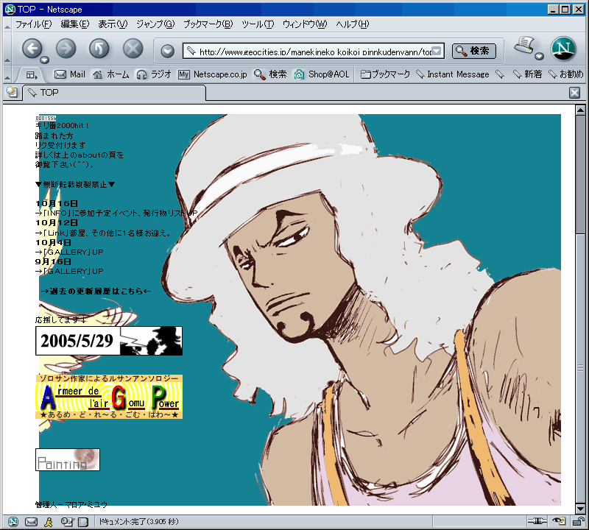Open the 新着 bookmark

pyautogui.click(x=527, y=74)
